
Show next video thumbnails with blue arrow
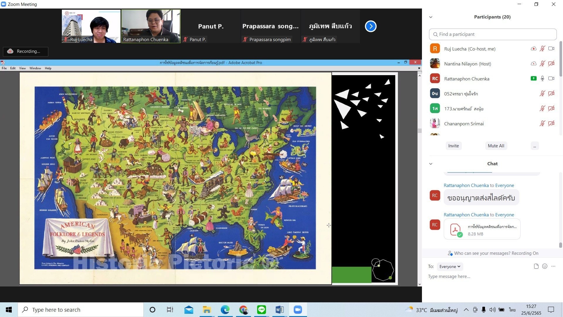pyautogui.click(x=371, y=26)
